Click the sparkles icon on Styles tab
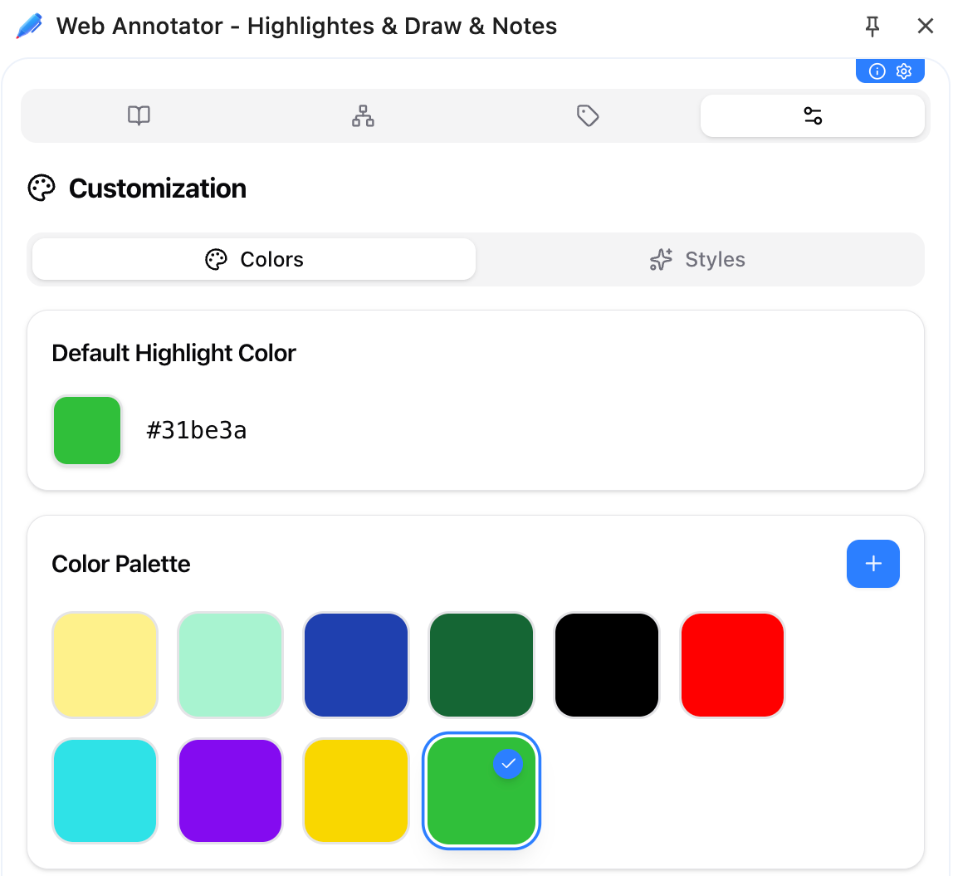Image resolution: width=953 pixels, height=876 pixels. click(x=660, y=259)
